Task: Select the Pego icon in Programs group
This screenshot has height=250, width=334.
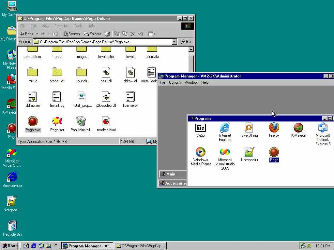Action: [x=274, y=155]
